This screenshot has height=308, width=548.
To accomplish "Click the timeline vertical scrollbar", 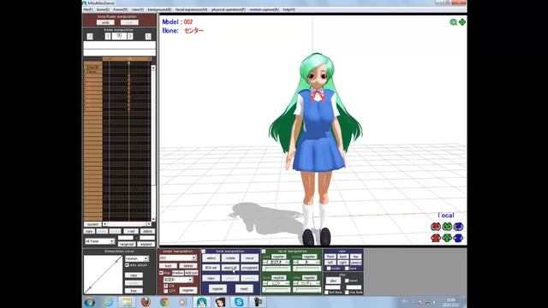I will (153, 143).
